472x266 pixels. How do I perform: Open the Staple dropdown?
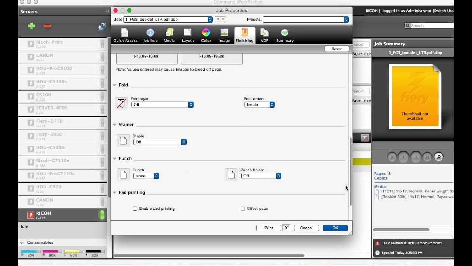coord(160,142)
